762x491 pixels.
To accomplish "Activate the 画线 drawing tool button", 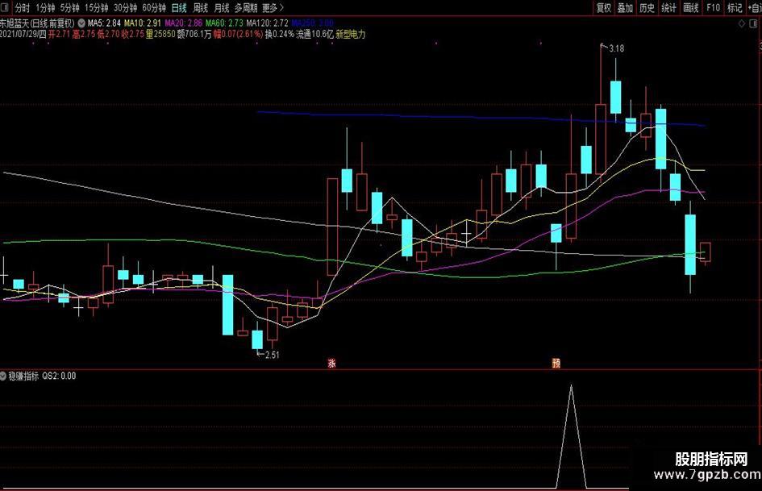I will pyautogui.click(x=690, y=7).
